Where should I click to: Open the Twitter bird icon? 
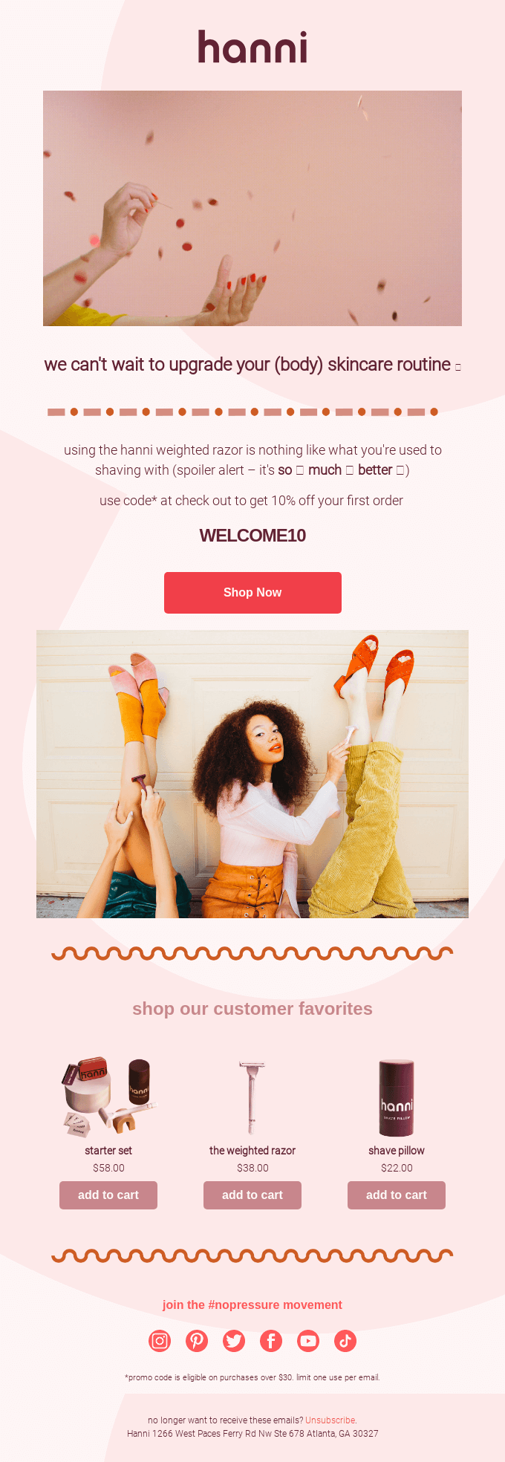tap(234, 1341)
